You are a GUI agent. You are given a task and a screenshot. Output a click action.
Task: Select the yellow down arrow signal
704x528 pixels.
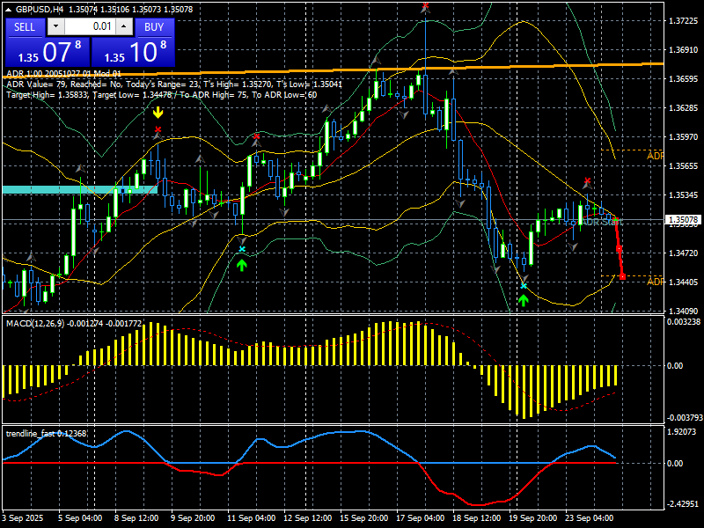(158, 113)
